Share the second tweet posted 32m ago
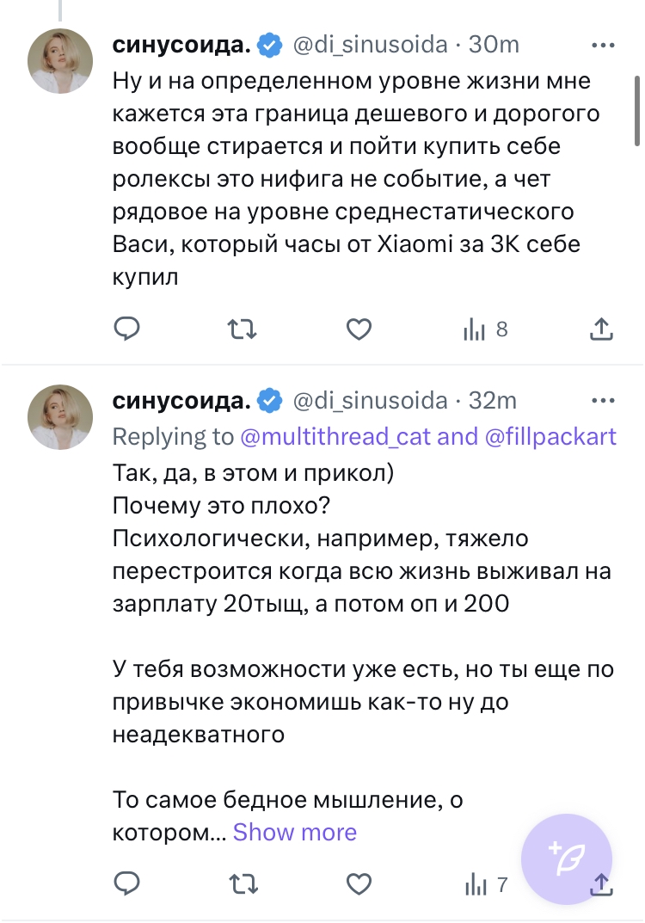Screen dimensions: 645x923 click(601, 883)
